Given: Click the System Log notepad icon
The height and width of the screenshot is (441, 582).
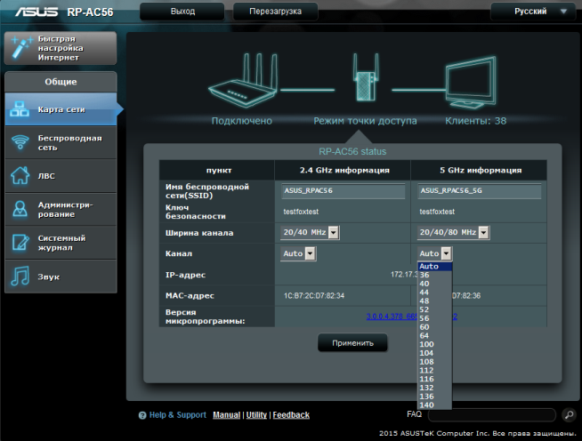Looking at the screenshot, I should 20,242.
